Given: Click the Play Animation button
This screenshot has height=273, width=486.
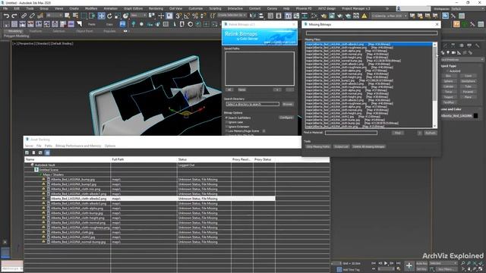Looking at the screenshot, I should pos(386,263).
